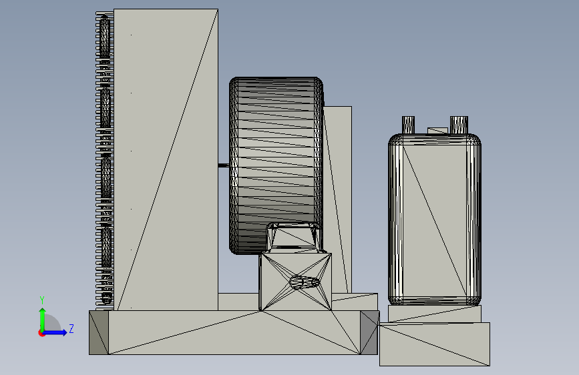The width and height of the screenshot is (579, 375).
Task: Select the tall rectangular condenser panel
Action: pyautogui.click(x=166, y=159)
